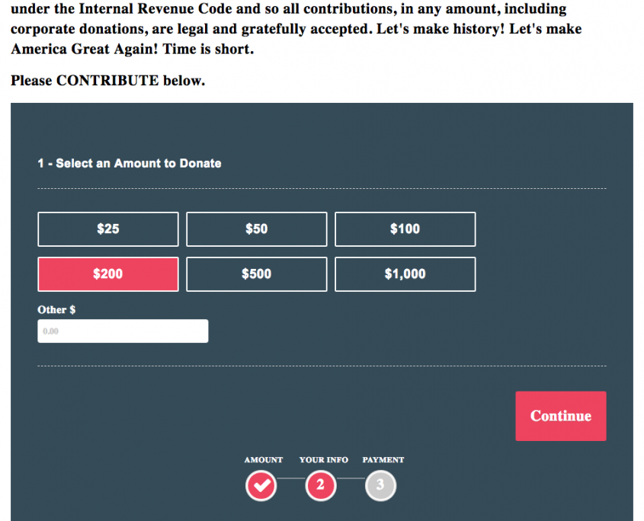Click the greyed step 3 circle
The image size is (644, 521).
pos(380,485)
